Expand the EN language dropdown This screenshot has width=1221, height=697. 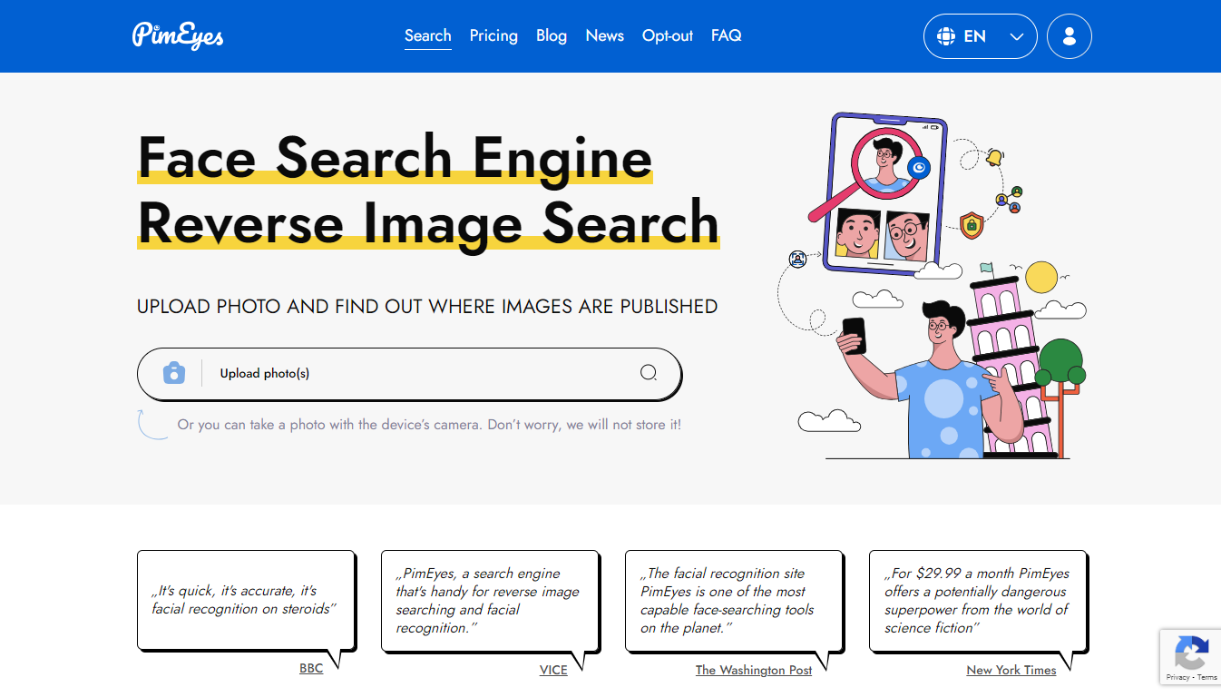(1016, 36)
